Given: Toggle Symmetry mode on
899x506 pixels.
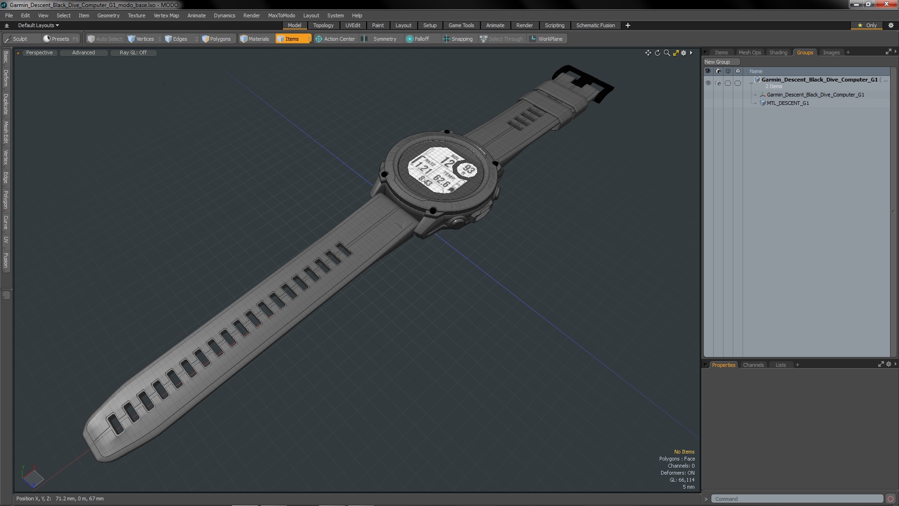Looking at the screenshot, I should (x=385, y=38).
